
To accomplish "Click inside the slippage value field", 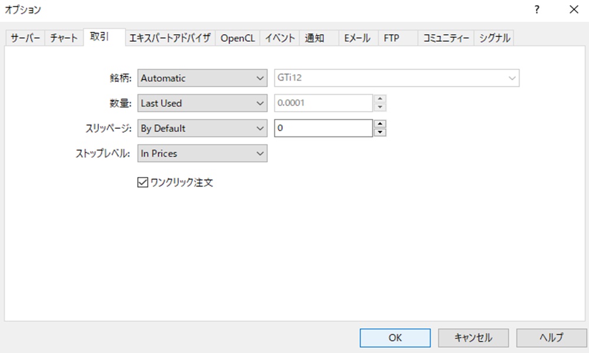I will coord(324,128).
